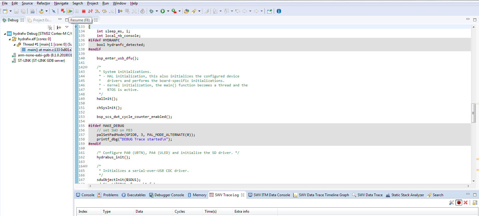This screenshot has height=216, width=479.
Task: Open the dropdown arrow beside New icon
Action: [10, 11]
